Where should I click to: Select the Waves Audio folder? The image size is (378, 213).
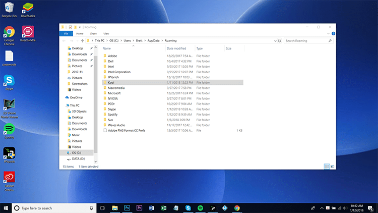pyautogui.click(x=172, y=125)
